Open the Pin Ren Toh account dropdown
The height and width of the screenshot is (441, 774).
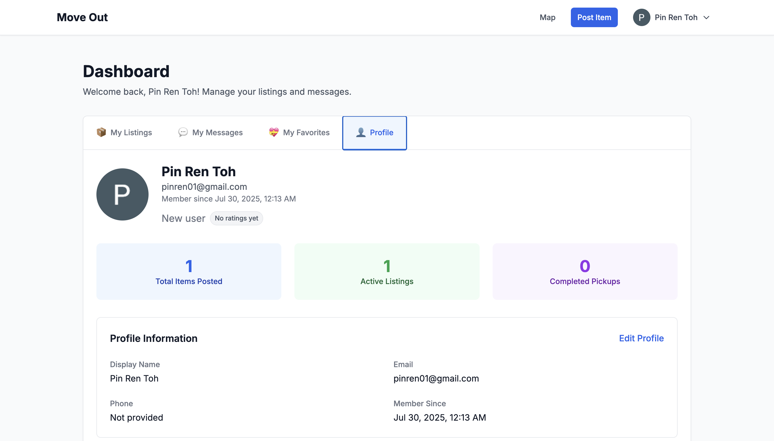coord(676,18)
